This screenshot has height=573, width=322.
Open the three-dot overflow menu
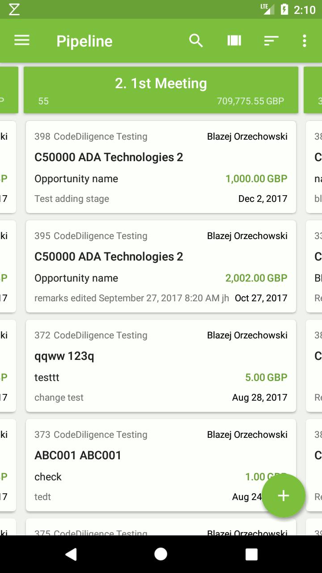tap(305, 41)
